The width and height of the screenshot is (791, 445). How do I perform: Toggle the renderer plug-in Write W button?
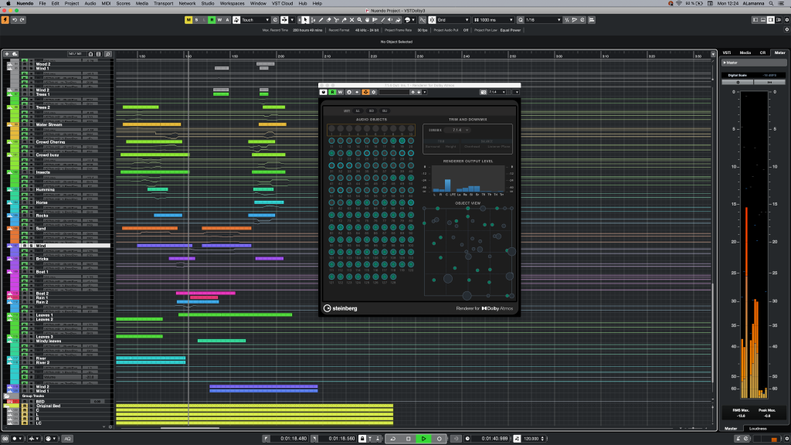coord(340,93)
